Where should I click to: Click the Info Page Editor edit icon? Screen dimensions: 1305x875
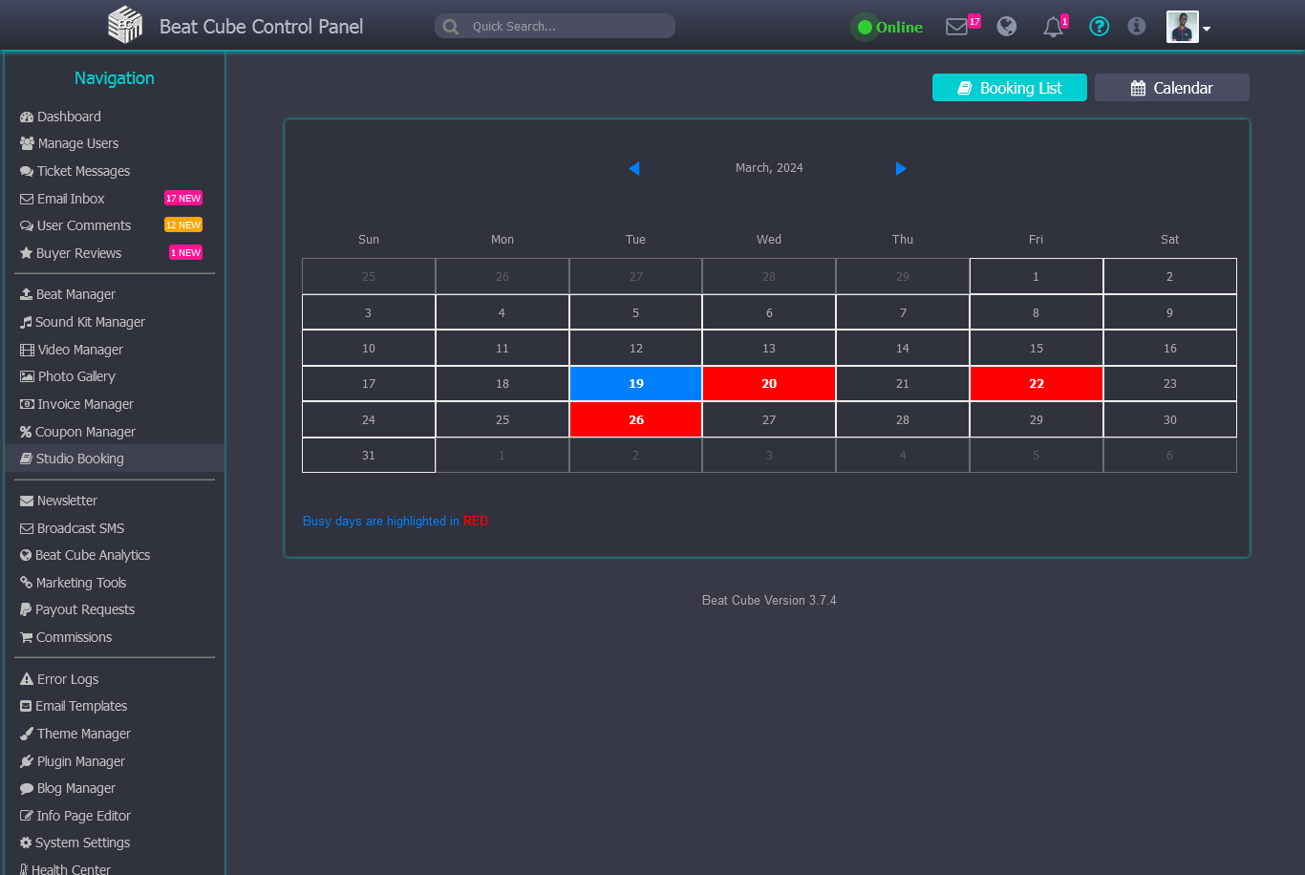click(27, 816)
